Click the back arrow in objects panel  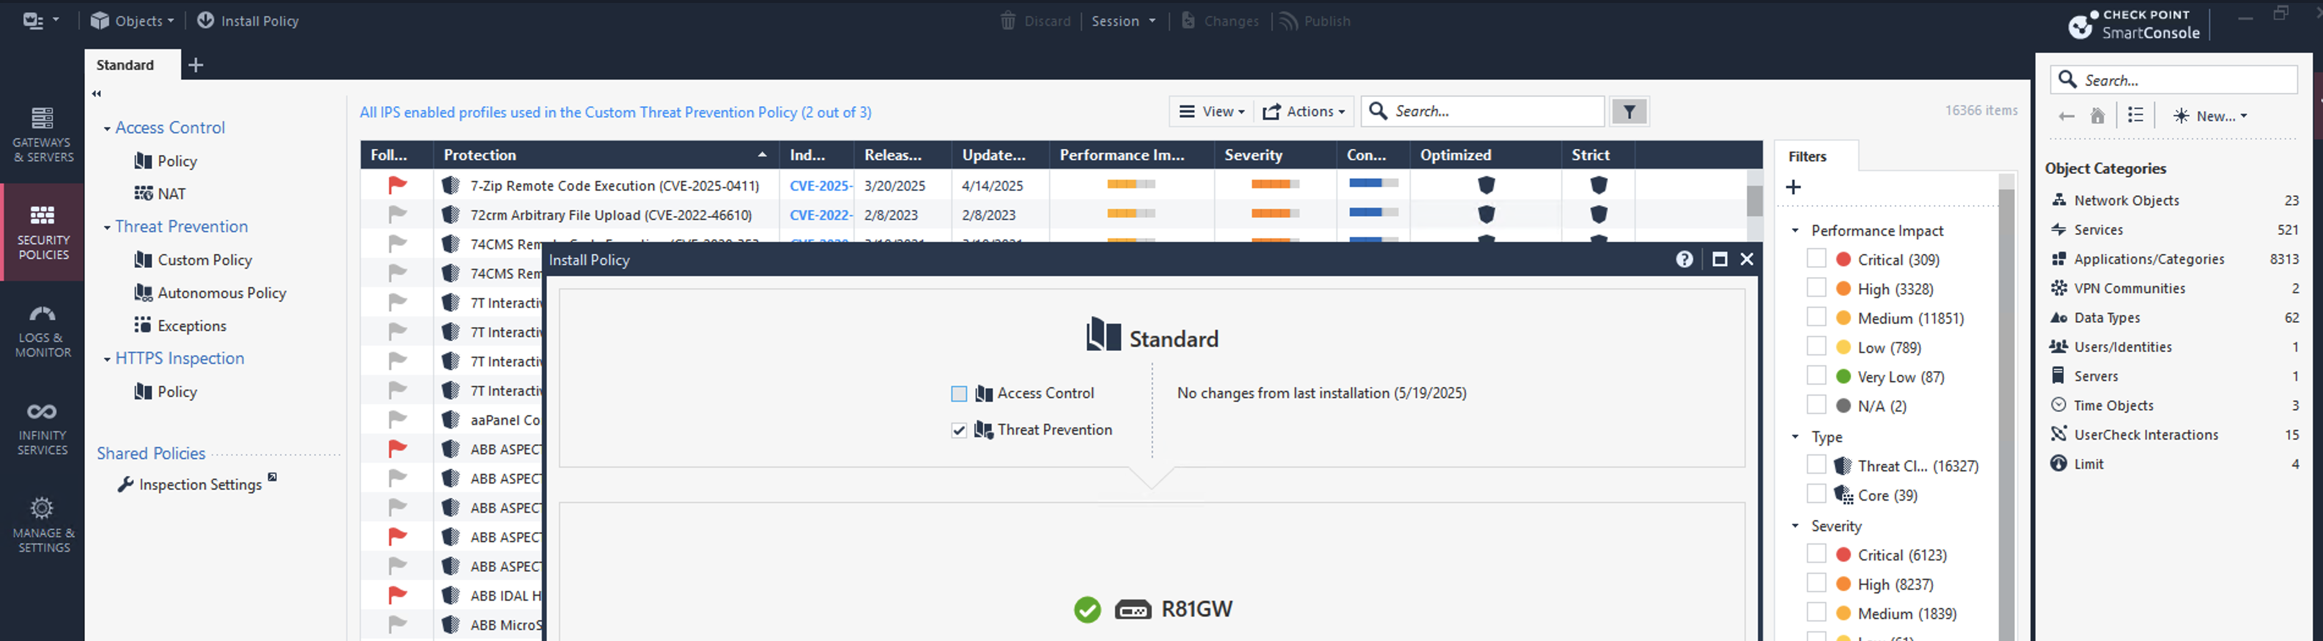point(2067,116)
